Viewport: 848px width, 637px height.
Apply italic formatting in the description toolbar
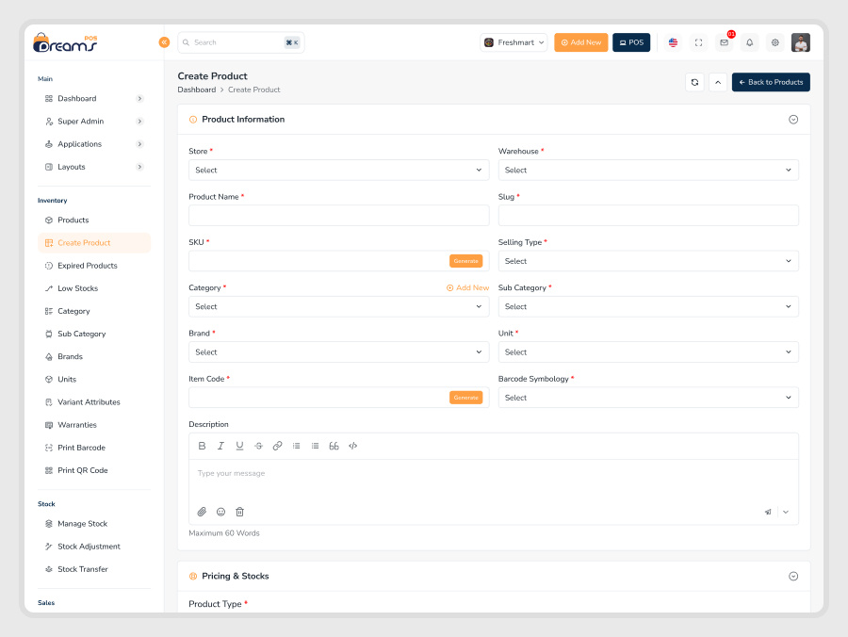[220, 445]
